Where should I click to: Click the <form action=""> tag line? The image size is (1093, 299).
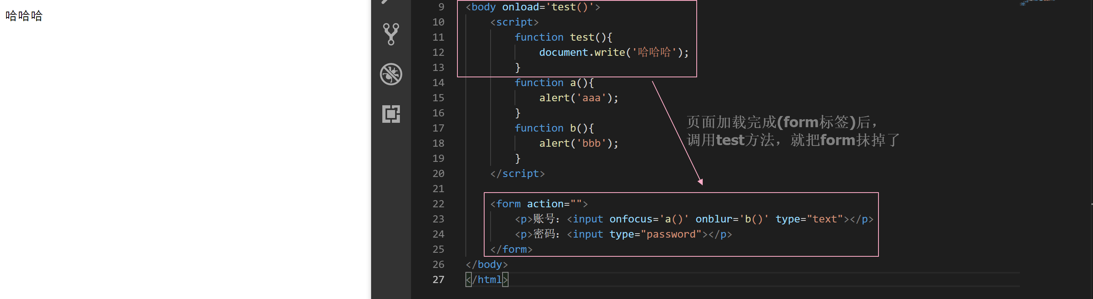[539, 204]
